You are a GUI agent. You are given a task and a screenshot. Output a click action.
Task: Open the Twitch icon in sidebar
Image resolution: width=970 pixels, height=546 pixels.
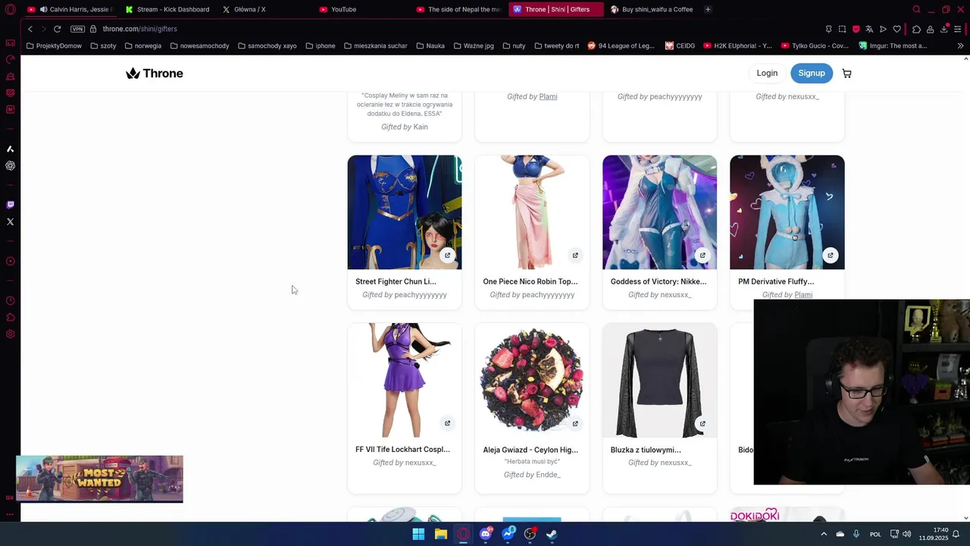(11, 205)
